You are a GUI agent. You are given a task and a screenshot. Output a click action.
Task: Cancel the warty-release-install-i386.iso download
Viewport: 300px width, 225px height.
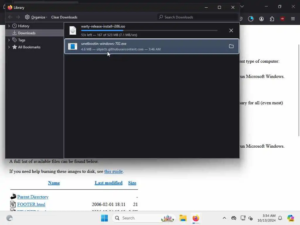[x=231, y=30]
